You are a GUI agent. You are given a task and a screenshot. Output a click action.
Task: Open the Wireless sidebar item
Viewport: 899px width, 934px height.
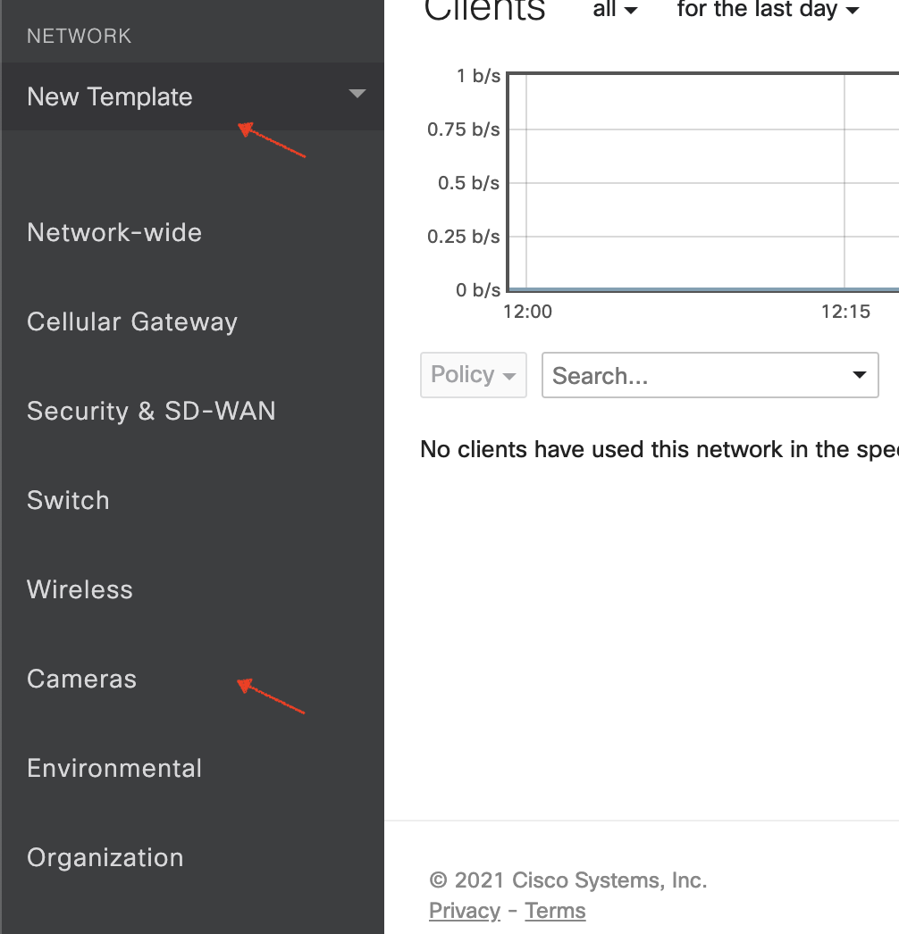point(80,589)
